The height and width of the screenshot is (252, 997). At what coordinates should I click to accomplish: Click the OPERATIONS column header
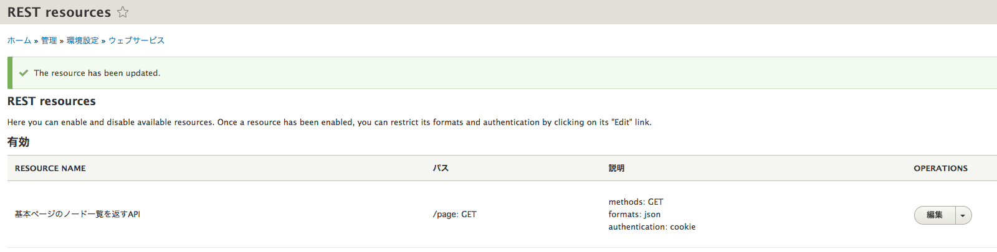pos(941,169)
